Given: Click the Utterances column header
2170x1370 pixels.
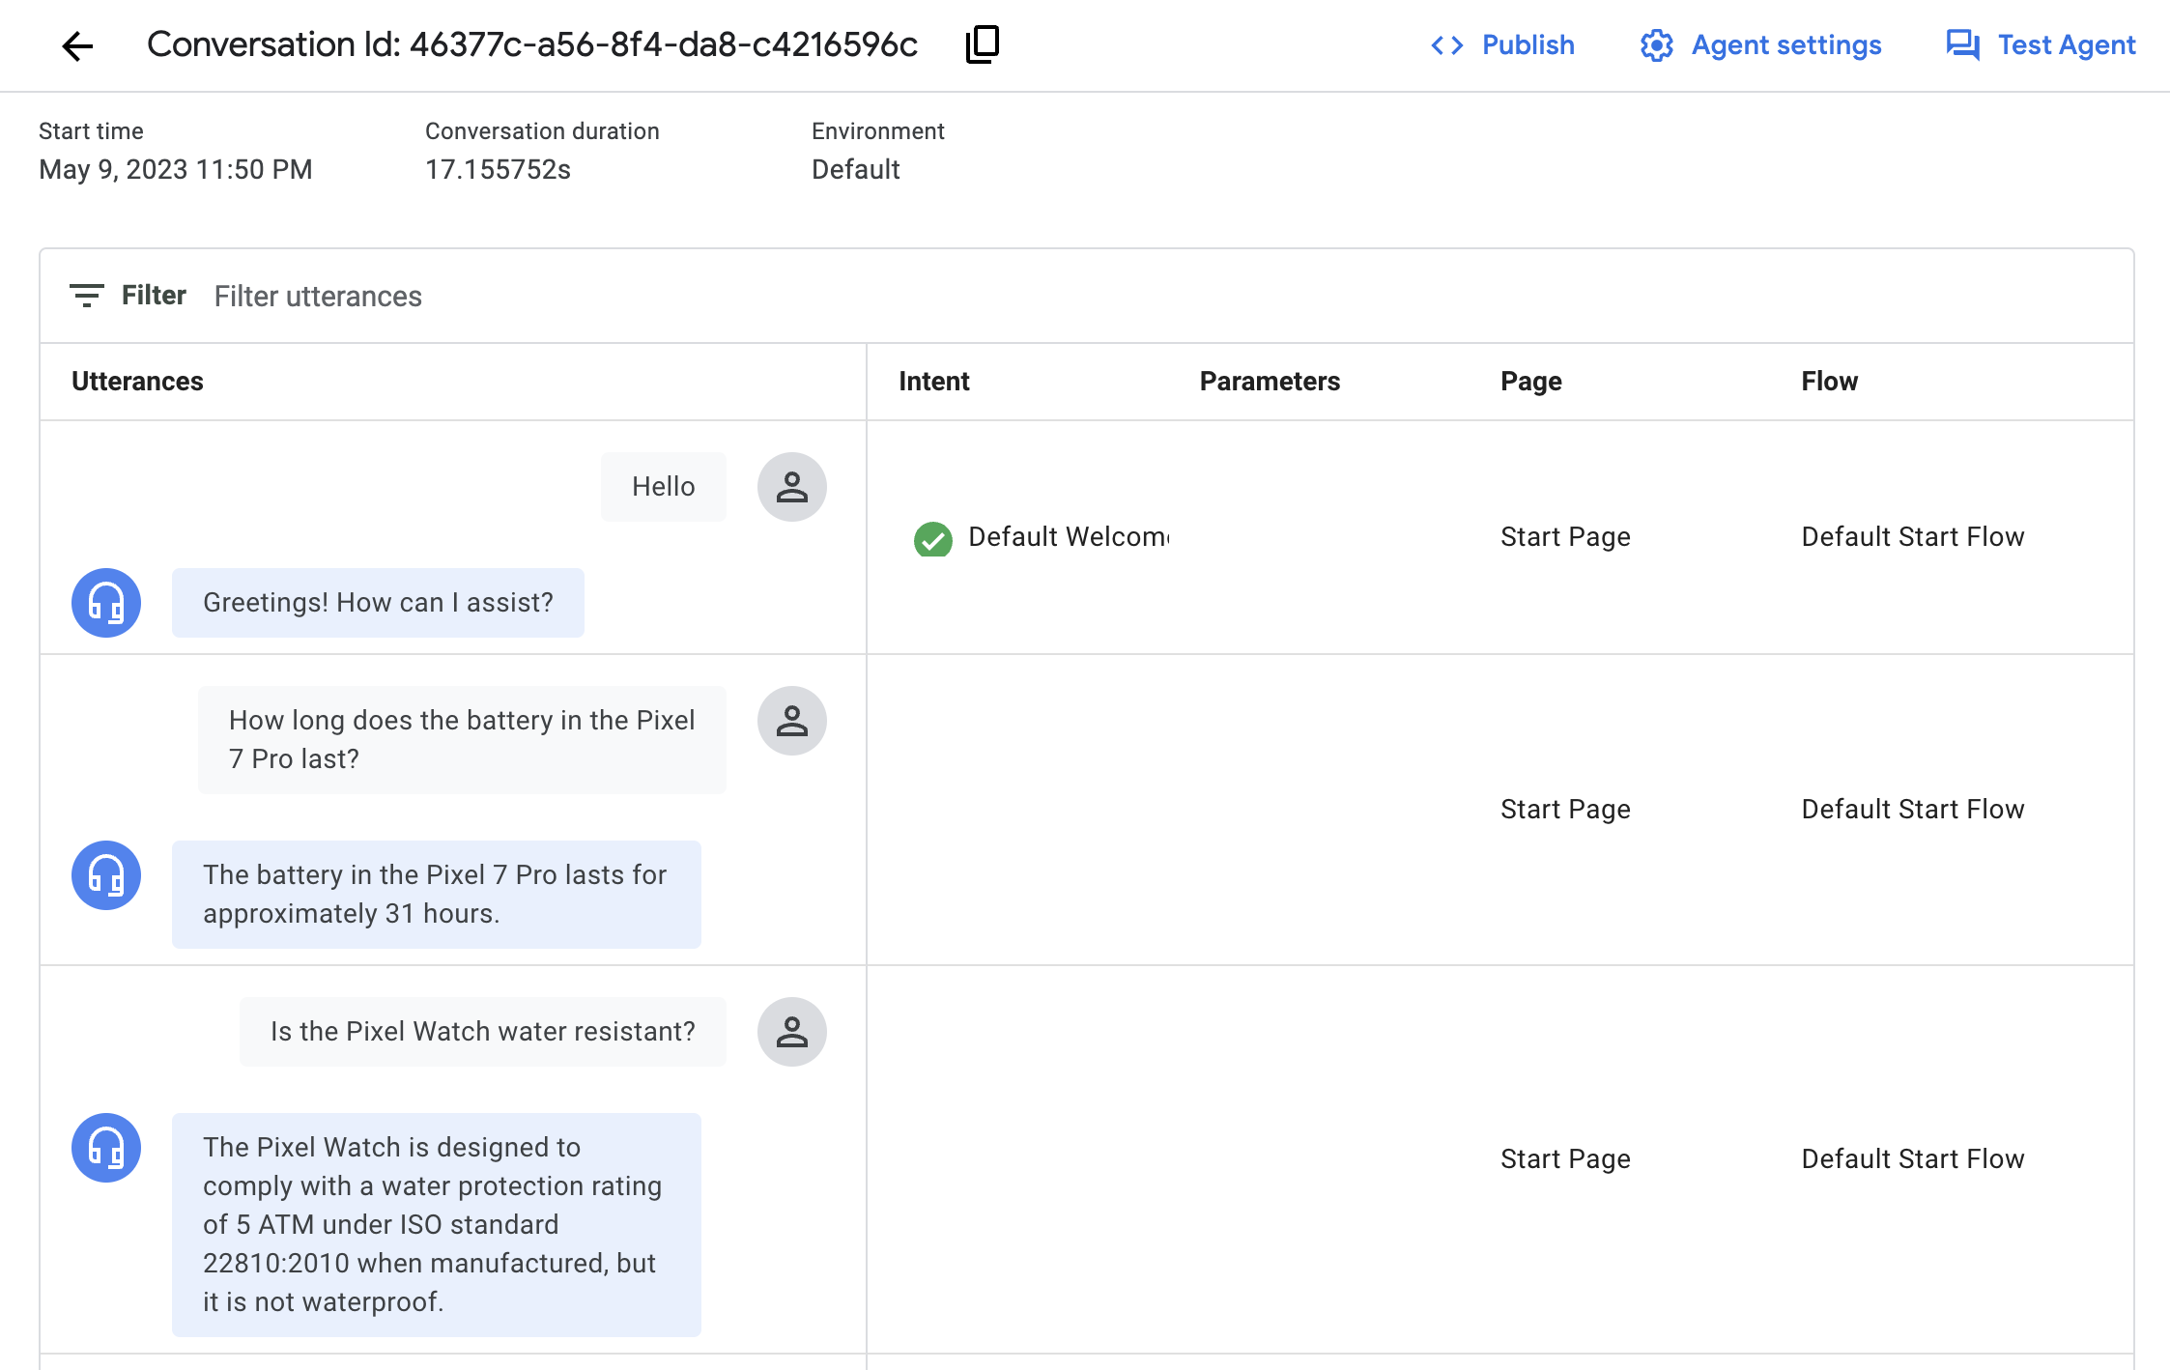Looking at the screenshot, I should (x=137, y=381).
